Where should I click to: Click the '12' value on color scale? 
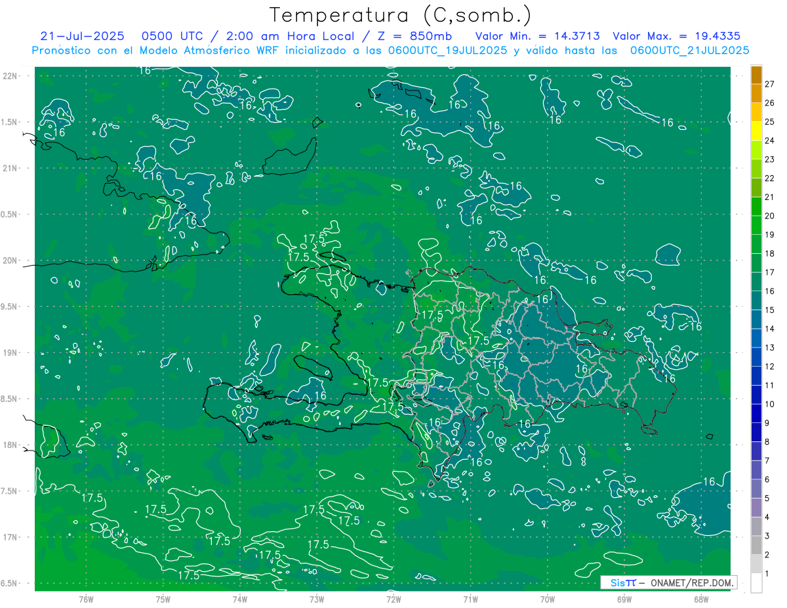point(770,367)
